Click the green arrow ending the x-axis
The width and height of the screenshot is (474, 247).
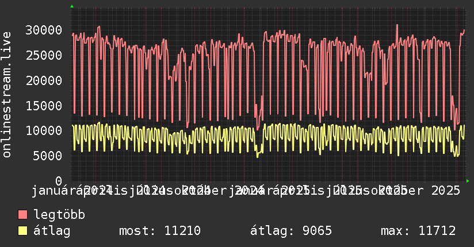pos(468,181)
